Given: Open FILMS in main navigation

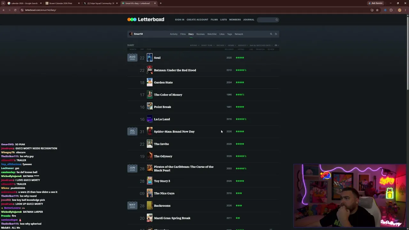Looking at the screenshot, I should tap(214, 20).
